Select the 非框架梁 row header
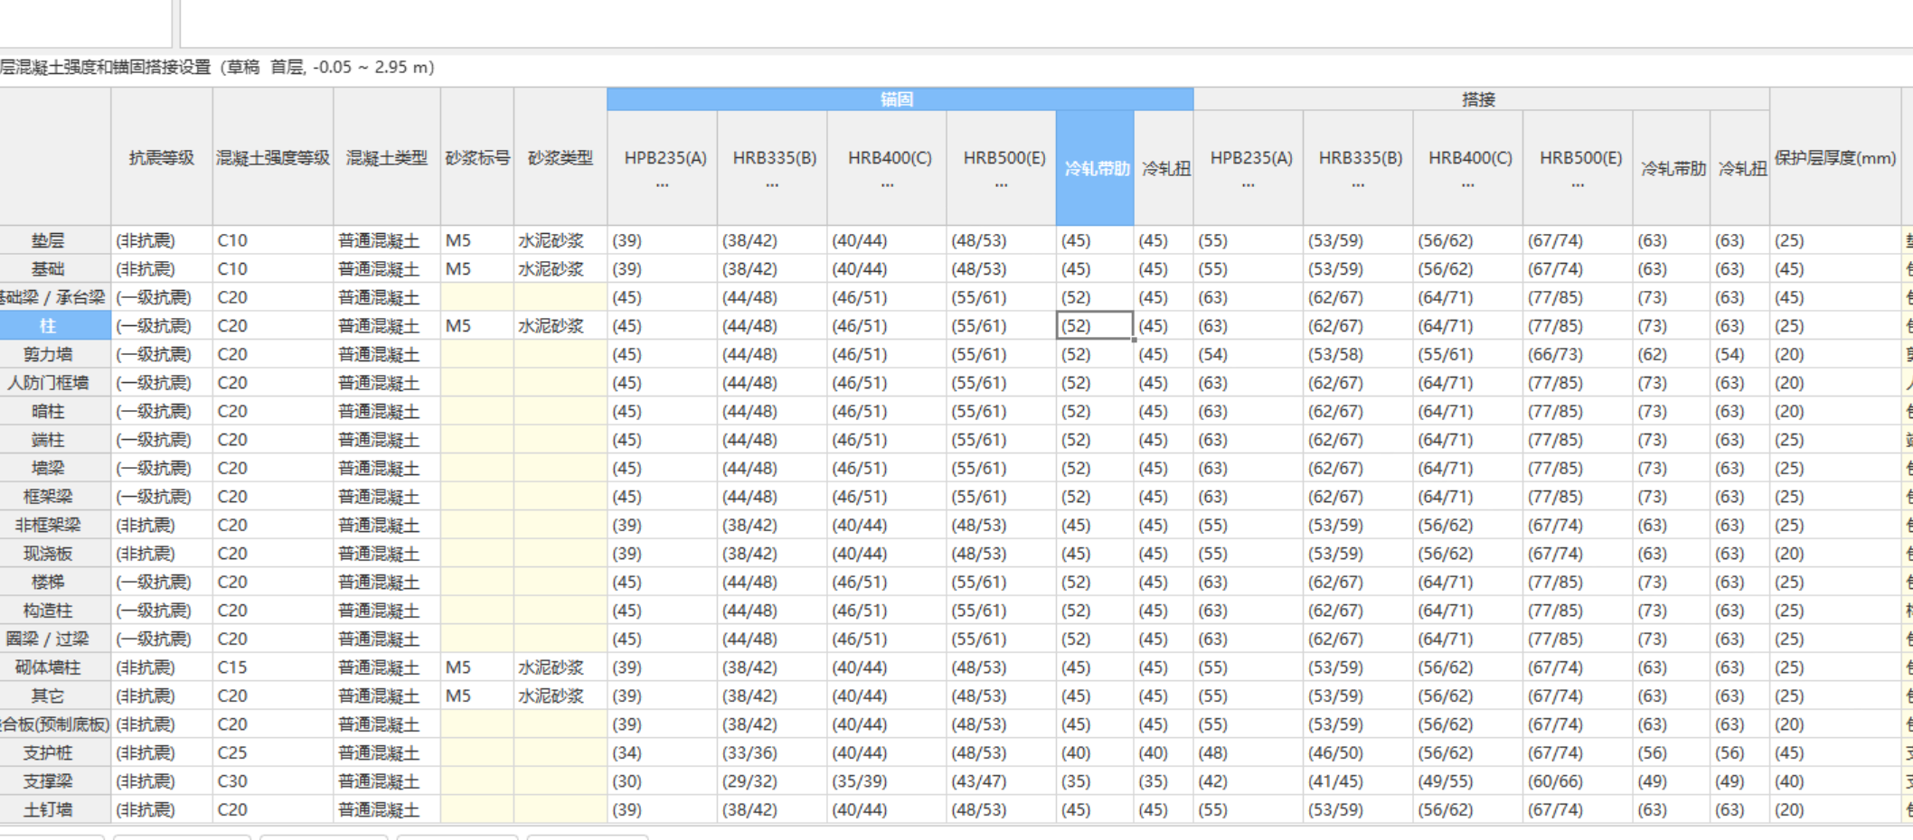The height and width of the screenshot is (840, 1913). [x=54, y=525]
